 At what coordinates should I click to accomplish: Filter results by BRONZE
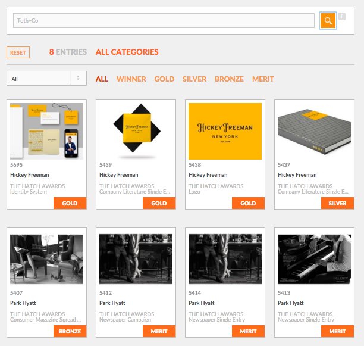pyautogui.click(x=229, y=79)
